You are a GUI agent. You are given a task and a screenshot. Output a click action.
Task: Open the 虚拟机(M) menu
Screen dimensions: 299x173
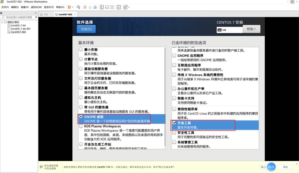click(x=36, y=7)
